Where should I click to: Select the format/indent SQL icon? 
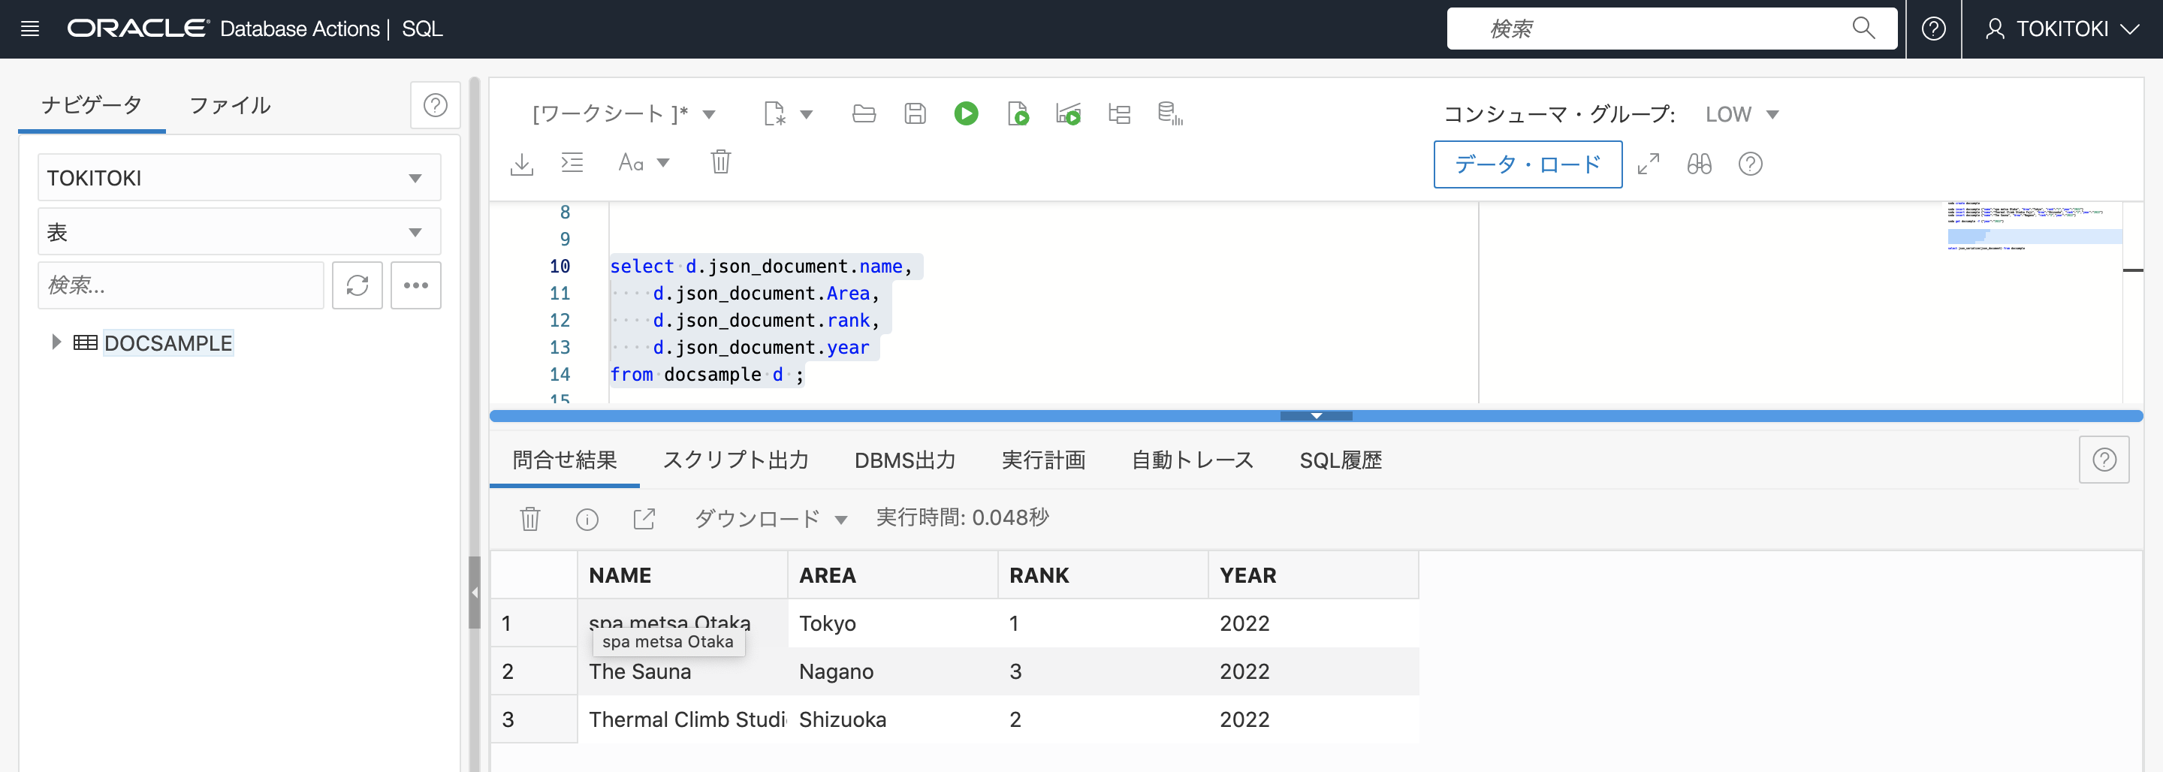point(572,162)
